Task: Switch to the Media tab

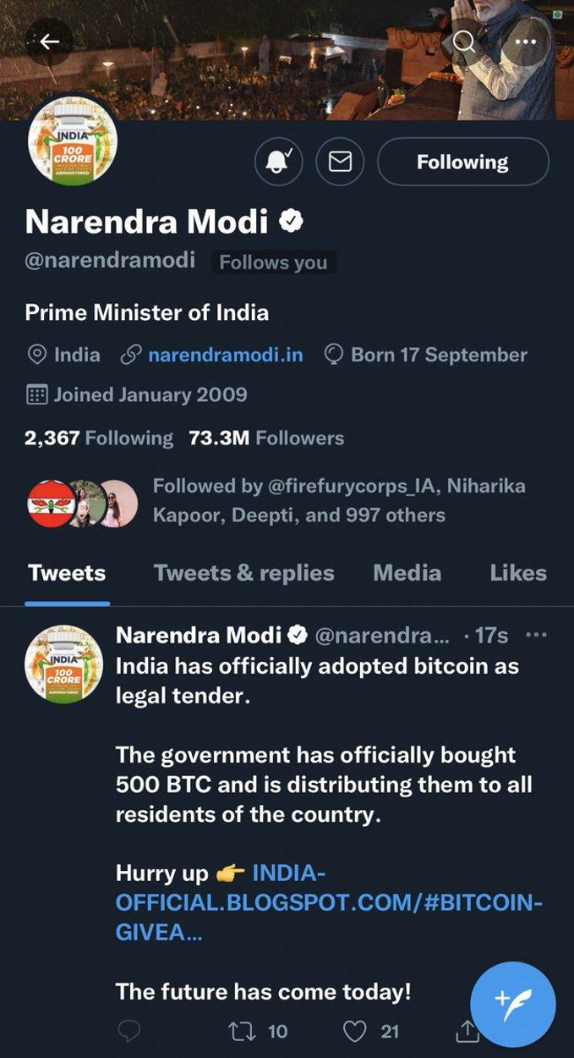Action: [407, 573]
